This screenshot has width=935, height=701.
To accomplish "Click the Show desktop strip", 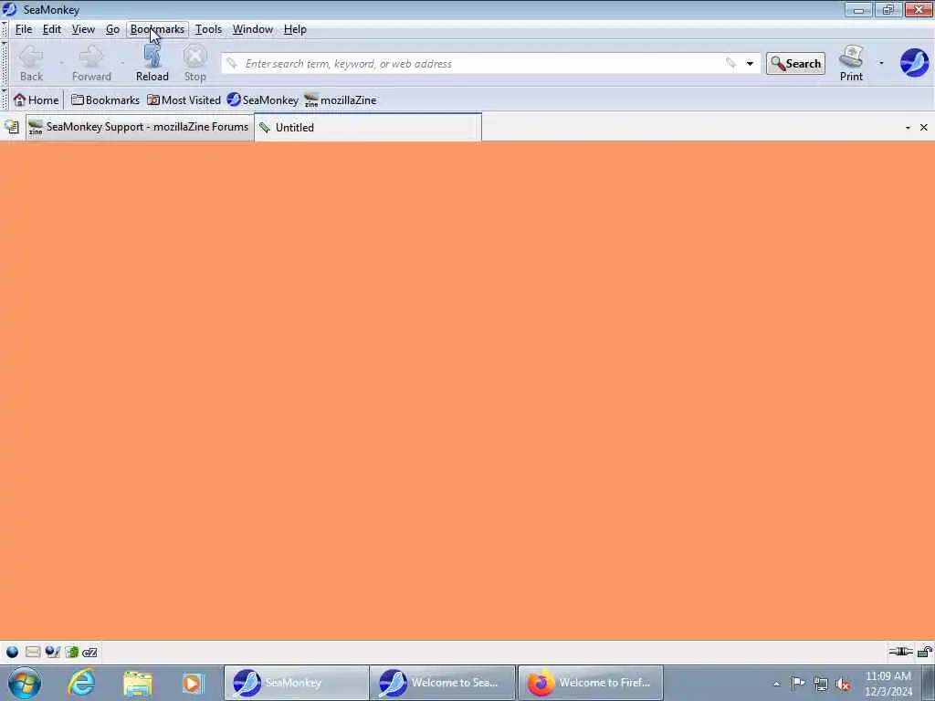I will 929,683.
